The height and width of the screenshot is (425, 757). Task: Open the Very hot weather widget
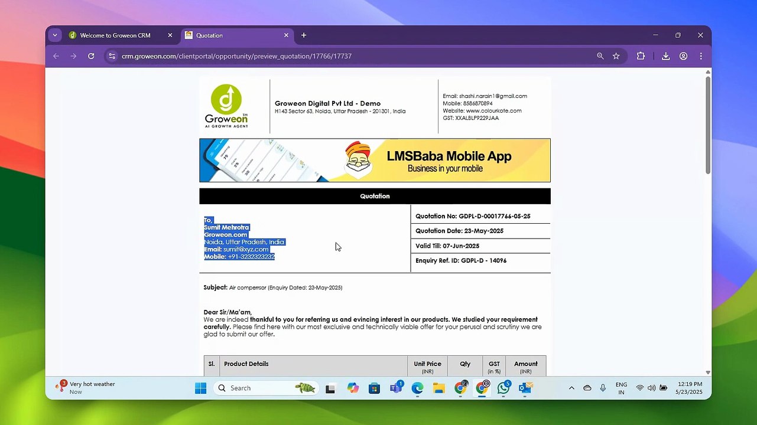click(86, 387)
